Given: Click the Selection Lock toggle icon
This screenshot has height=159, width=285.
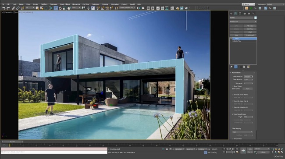Looking at the screenshot, I should [167, 149].
